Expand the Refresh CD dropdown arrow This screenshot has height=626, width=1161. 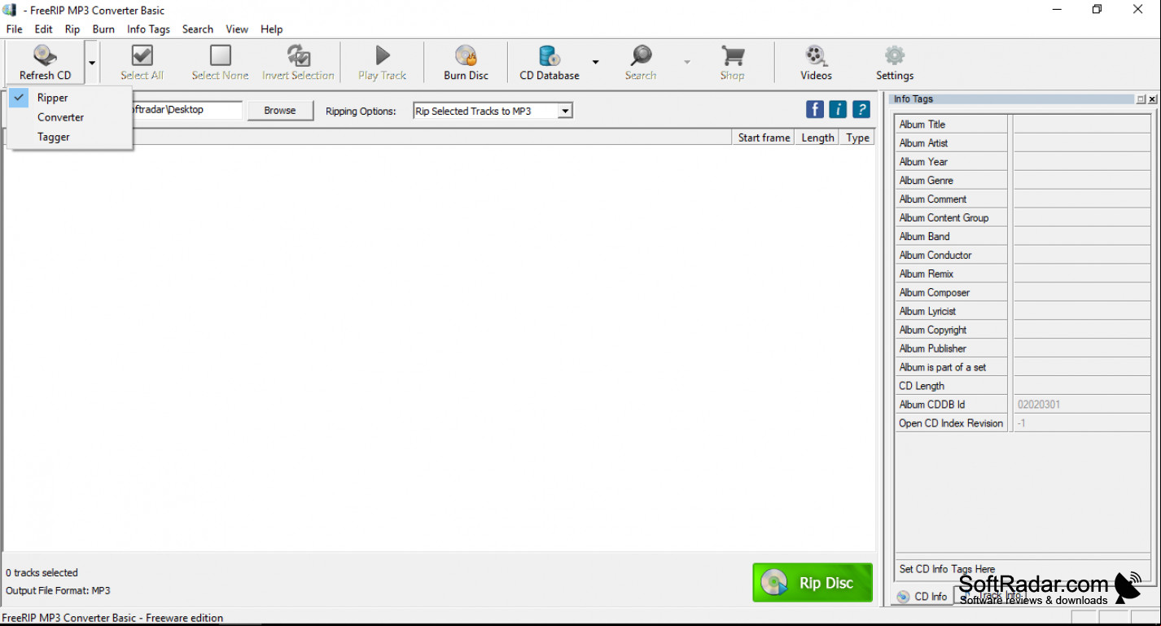92,62
